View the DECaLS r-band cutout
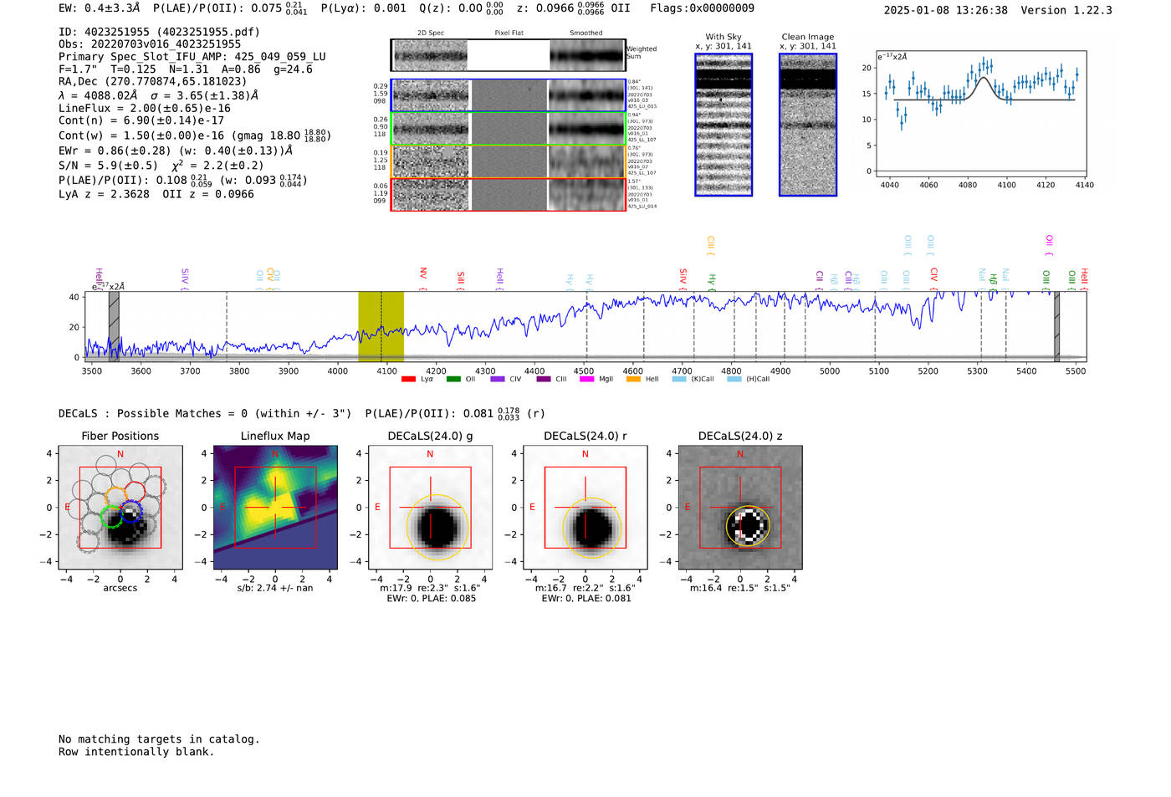Screen dimensions: 1171x797 (x=585, y=507)
